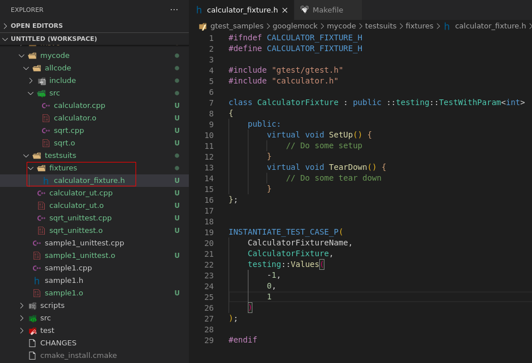Click the green src folder icon under allcode
Viewport: 532px width, 363px height.
[x=42, y=94]
